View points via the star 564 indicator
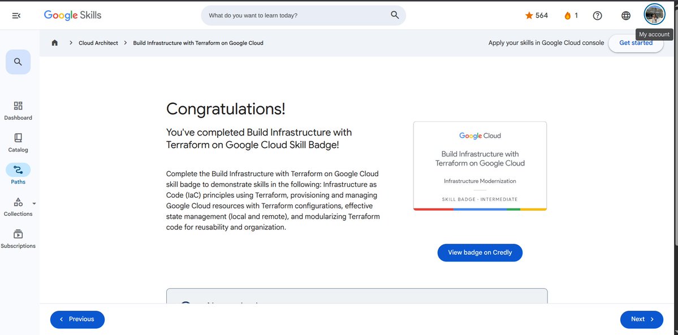The height and width of the screenshot is (335, 678). (536, 16)
